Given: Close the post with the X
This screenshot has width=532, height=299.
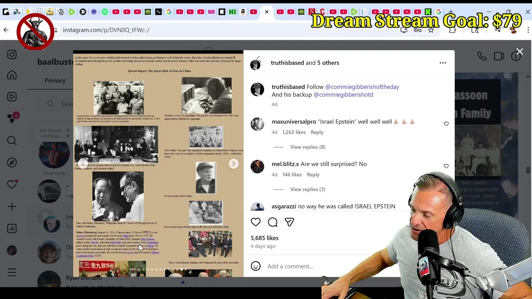Looking at the screenshot, I should pos(520,51).
